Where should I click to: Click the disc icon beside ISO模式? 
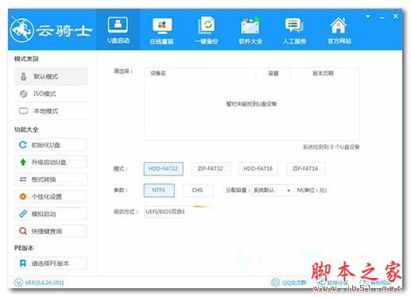24,94
